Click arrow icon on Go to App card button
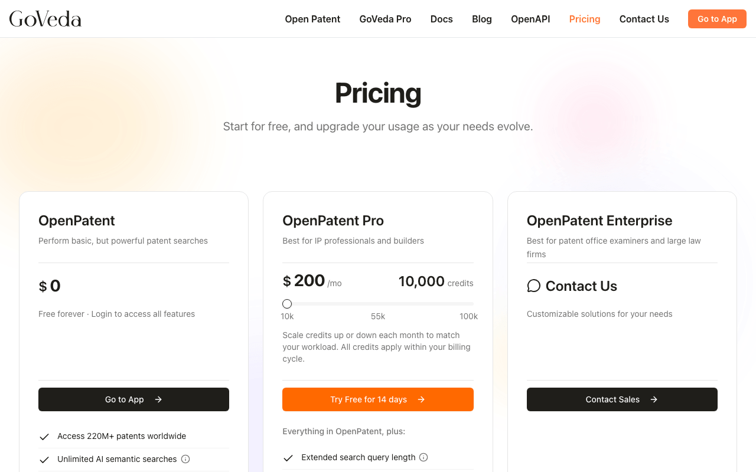The image size is (756, 472). point(158,399)
